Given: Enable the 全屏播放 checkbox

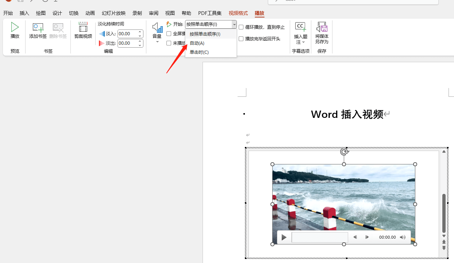Looking at the screenshot, I should click(169, 33).
